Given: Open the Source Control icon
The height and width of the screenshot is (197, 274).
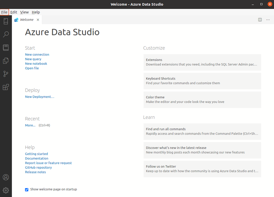Looking at the screenshot, I should point(6,74).
